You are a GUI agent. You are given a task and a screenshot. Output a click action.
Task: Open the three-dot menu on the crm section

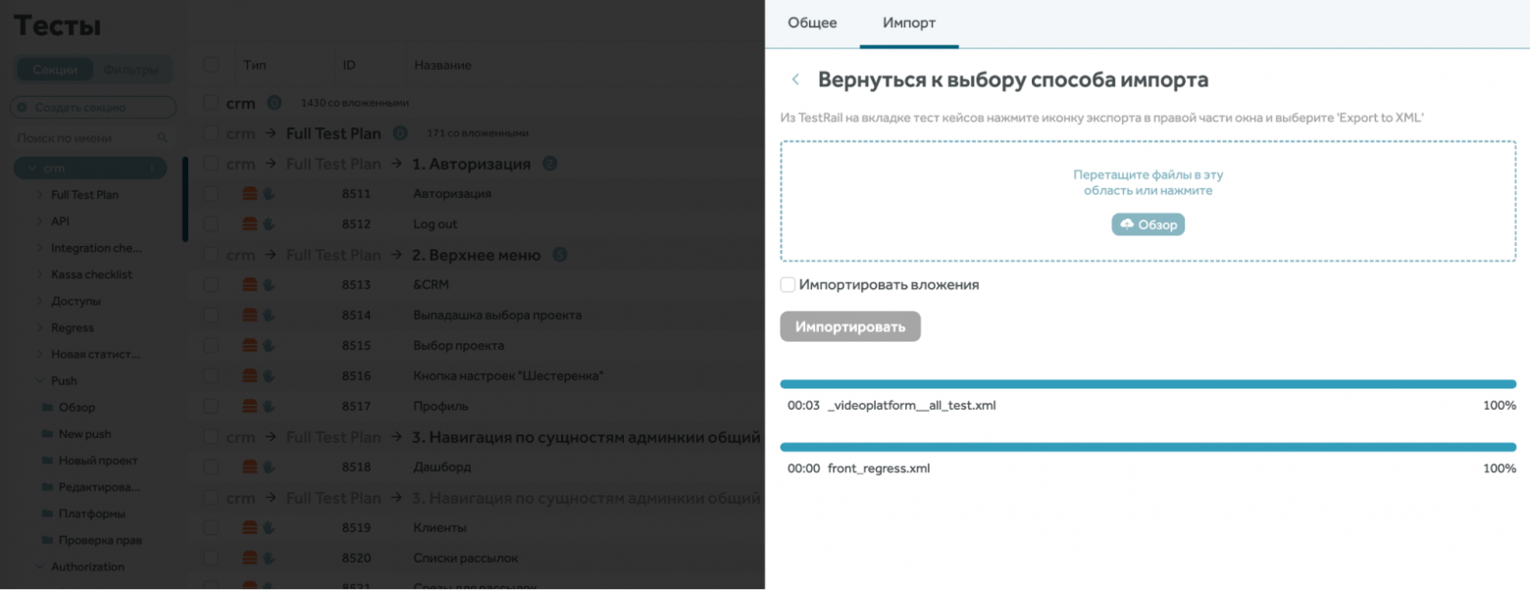coord(152,169)
